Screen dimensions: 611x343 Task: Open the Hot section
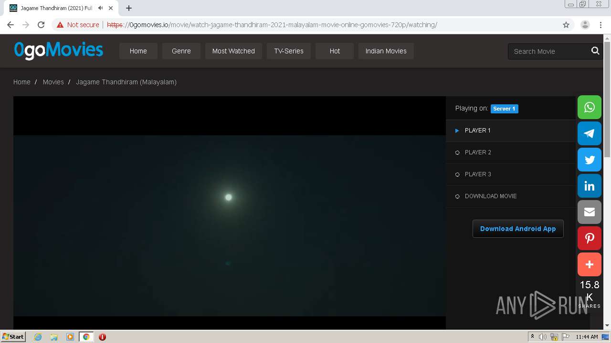(335, 51)
